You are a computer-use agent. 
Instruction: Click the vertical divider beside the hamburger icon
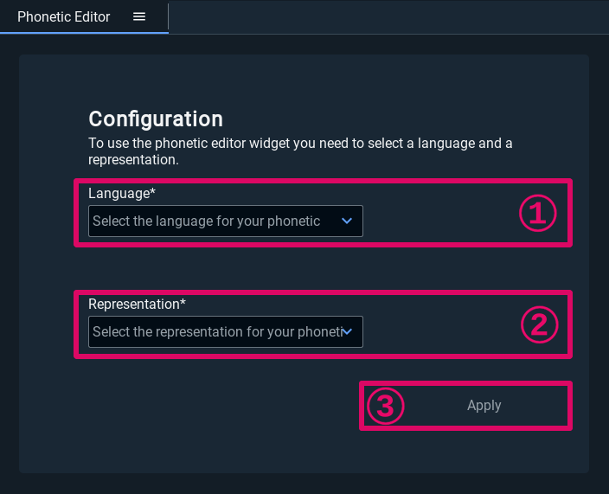(x=168, y=17)
